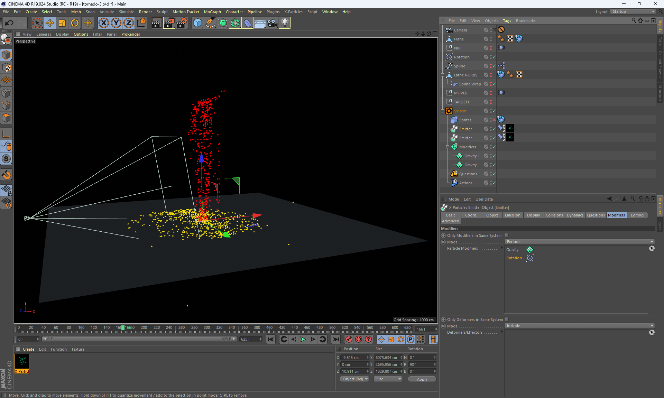The image size is (664, 398).
Task: Select the Rotate tool in toolbar
Action: (75, 23)
